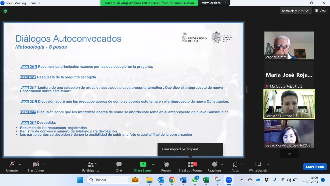Select Sebastian Hurtado's video thumbnail
Viewport: 330px width, 186px height.
click(289, 104)
